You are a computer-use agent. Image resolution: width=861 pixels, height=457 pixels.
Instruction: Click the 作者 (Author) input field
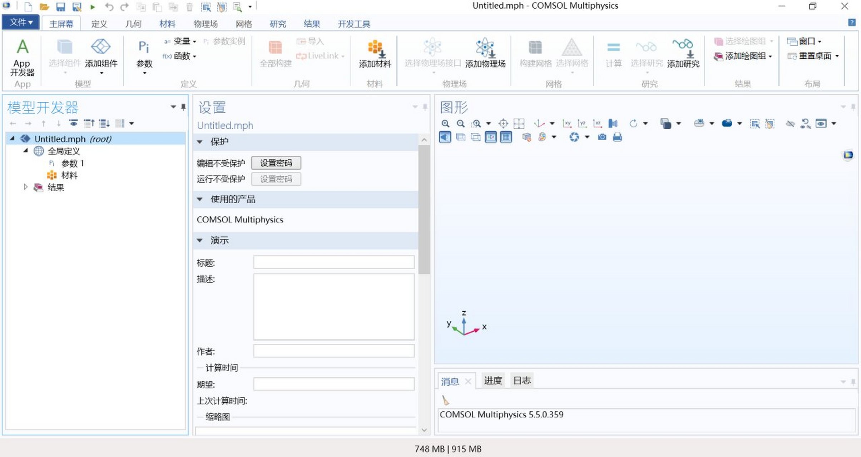tap(334, 351)
